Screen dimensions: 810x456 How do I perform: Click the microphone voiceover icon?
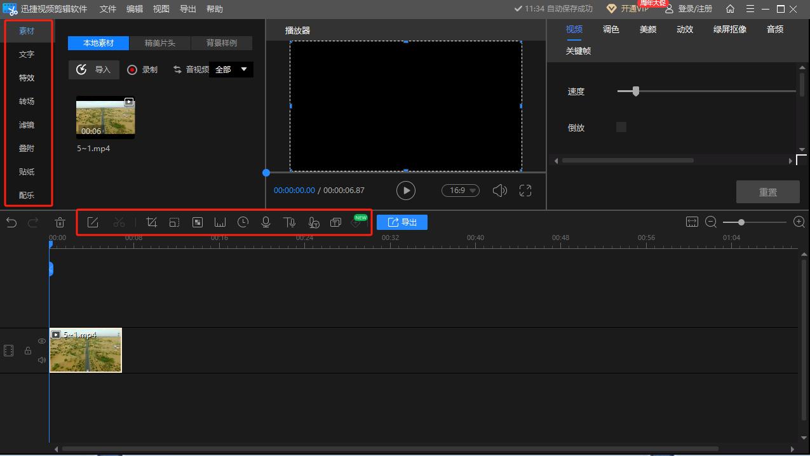coord(266,222)
